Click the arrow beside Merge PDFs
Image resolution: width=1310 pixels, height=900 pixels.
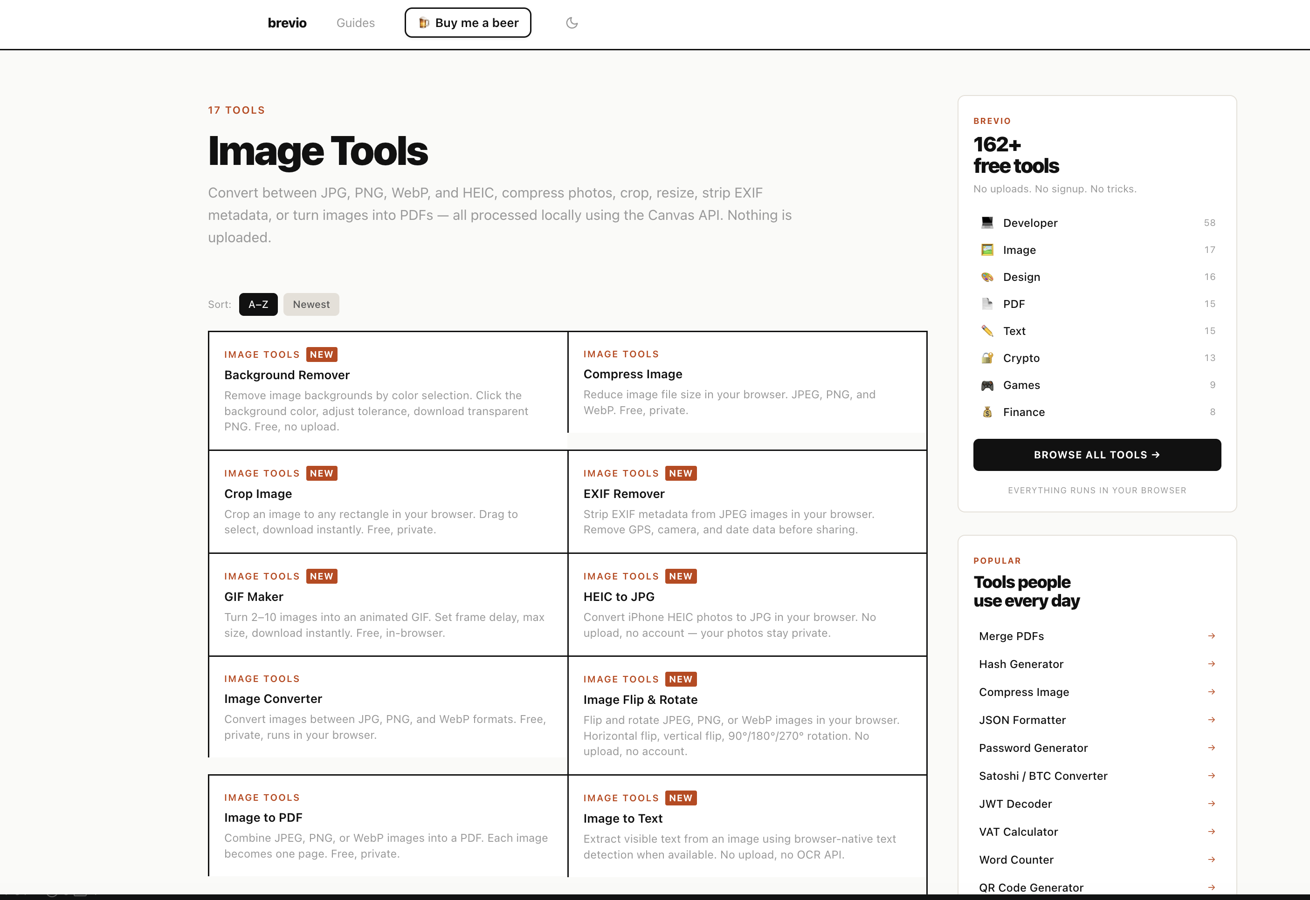(x=1211, y=636)
